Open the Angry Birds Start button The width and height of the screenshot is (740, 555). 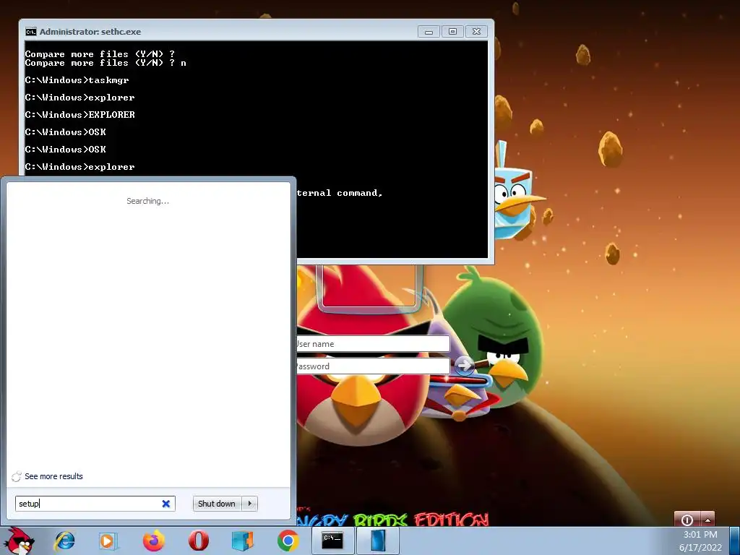click(x=20, y=541)
